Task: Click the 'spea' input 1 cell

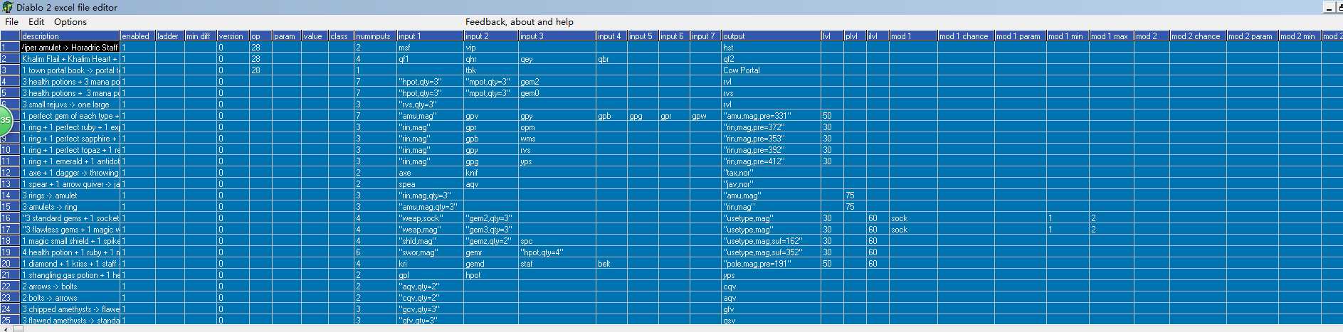Action: click(x=430, y=184)
